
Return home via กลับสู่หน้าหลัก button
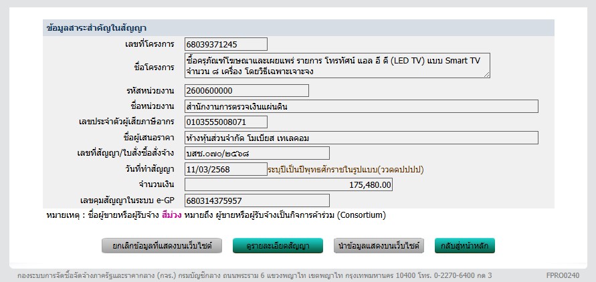[x=464, y=246]
